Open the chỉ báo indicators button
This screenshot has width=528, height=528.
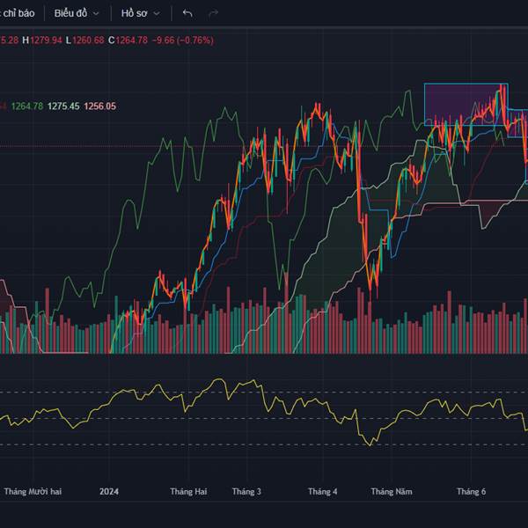click(x=19, y=13)
